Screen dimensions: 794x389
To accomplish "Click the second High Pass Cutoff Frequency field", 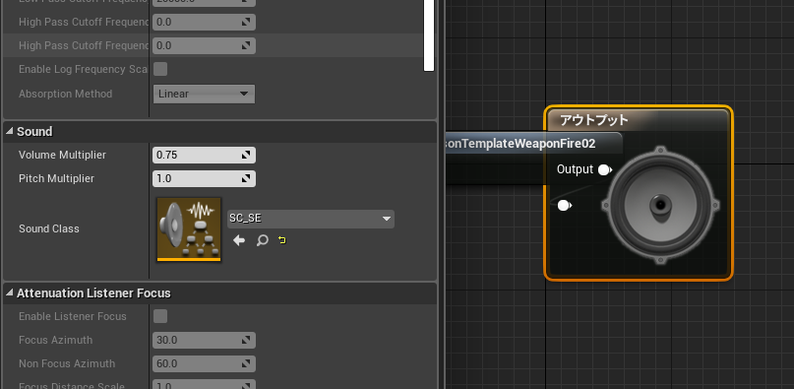I will [x=204, y=45].
